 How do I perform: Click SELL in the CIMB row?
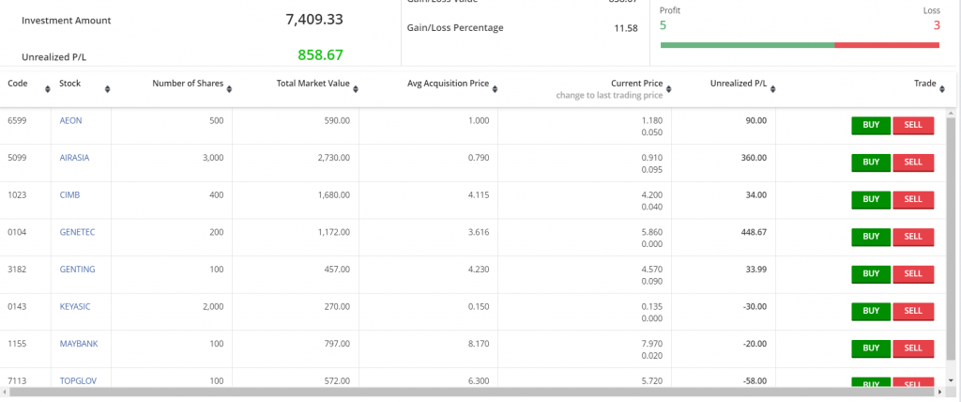click(x=913, y=199)
